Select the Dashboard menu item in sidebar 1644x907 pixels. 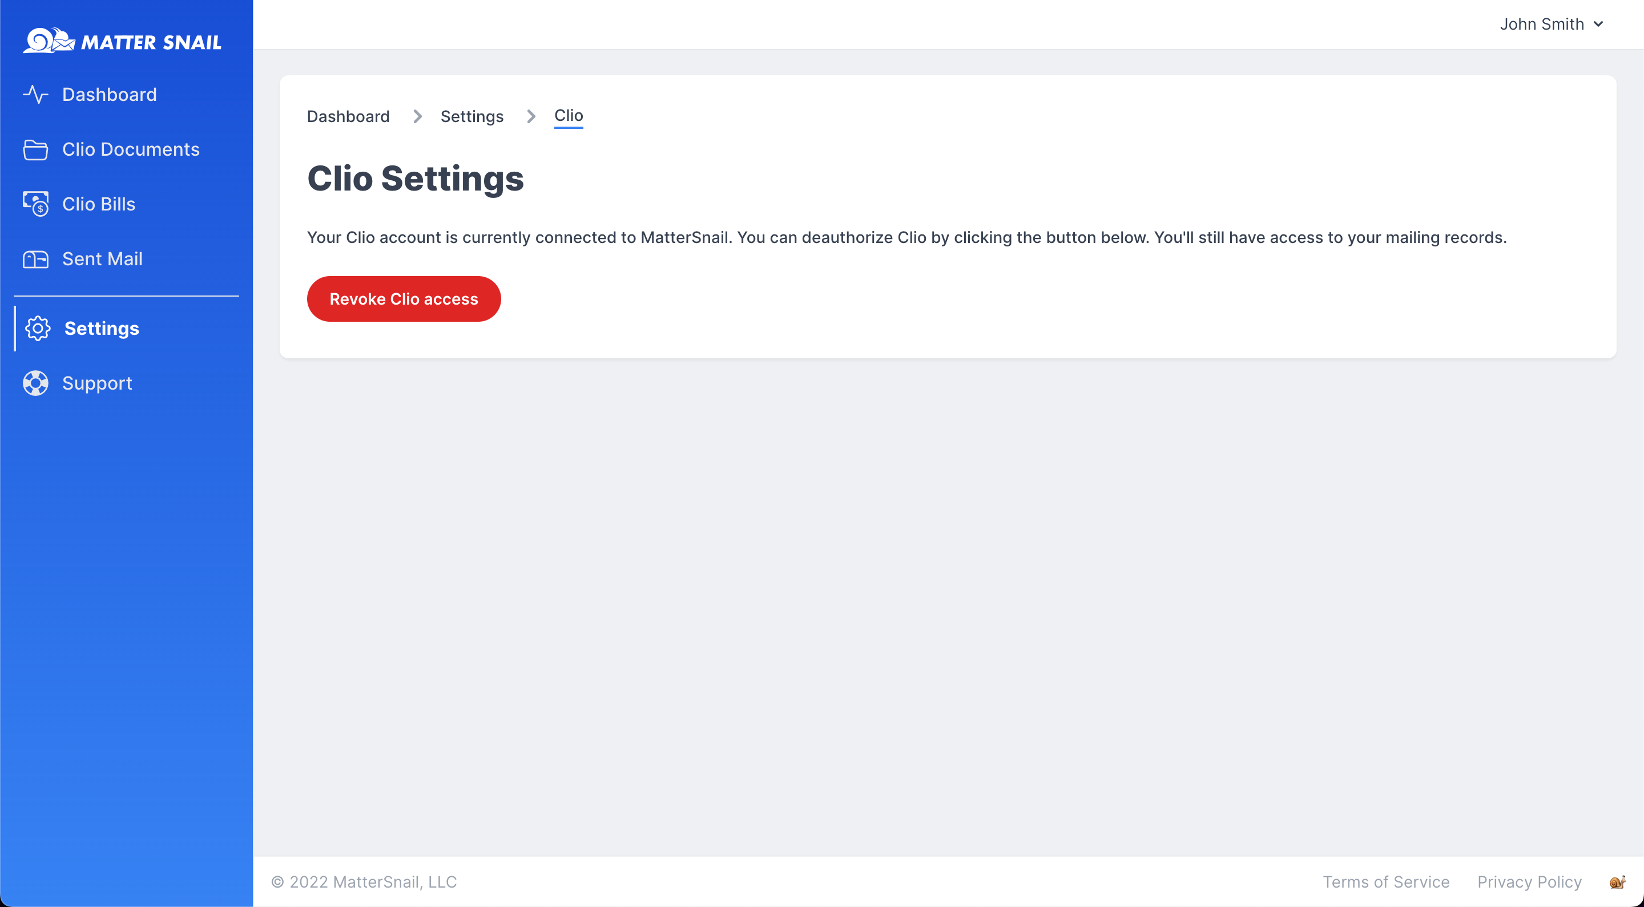110,94
